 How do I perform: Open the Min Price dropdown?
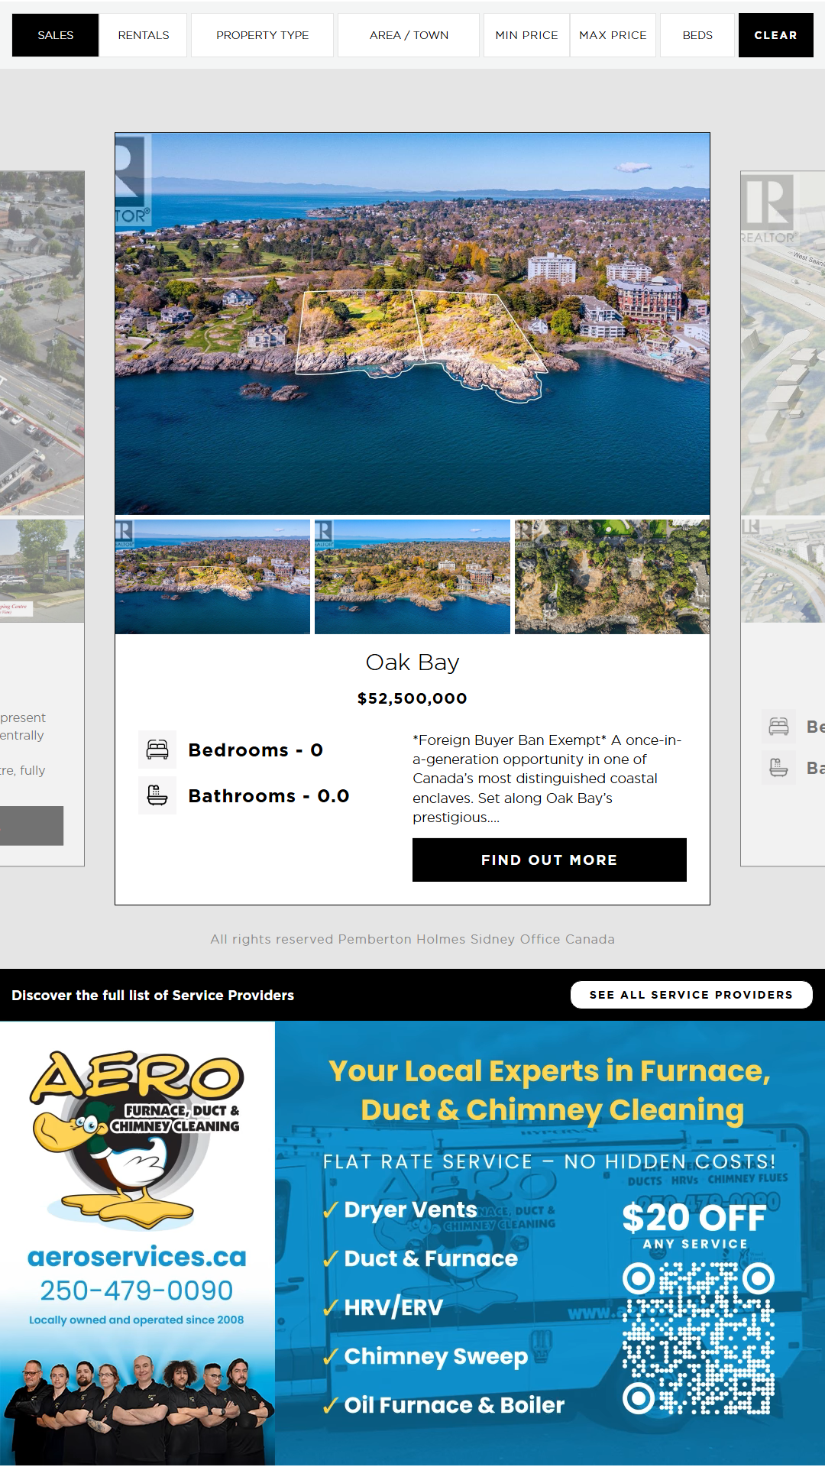pos(526,35)
